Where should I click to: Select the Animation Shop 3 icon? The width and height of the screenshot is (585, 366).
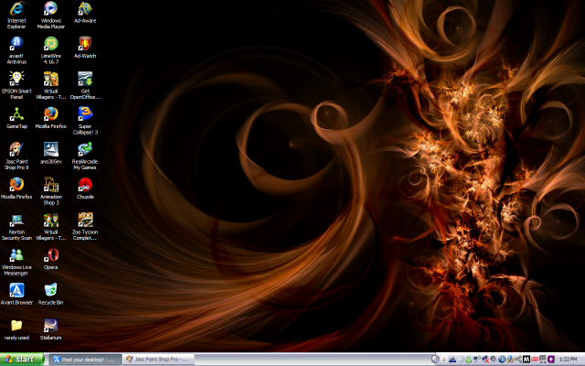[51, 184]
